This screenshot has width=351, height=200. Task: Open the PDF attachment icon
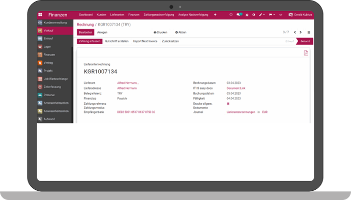(306, 53)
